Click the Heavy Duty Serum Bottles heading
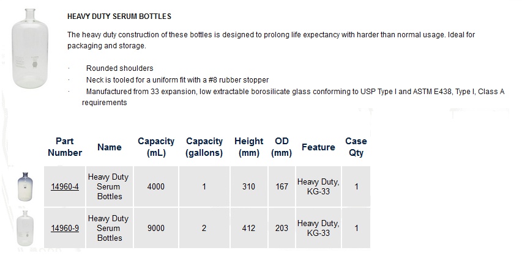Image resolution: width=522 pixels, height=275 pixels. pyautogui.click(x=119, y=16)
